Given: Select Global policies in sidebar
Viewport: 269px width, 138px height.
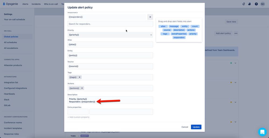Looking at the screenshot, I should pos(17,37).
